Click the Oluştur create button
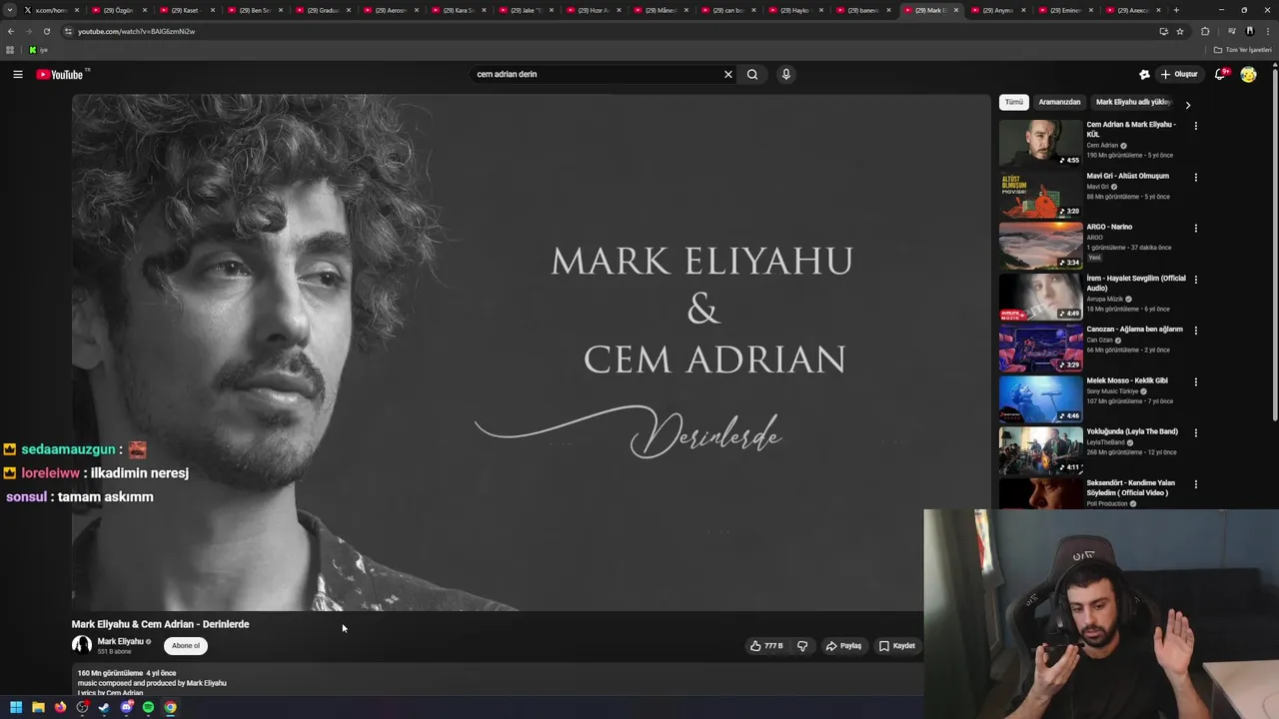Screen dimensions: 1279x719 tap(1178, 74)
